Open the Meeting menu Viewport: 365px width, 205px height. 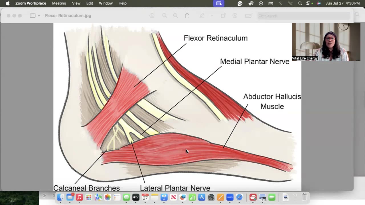(59, 3)
